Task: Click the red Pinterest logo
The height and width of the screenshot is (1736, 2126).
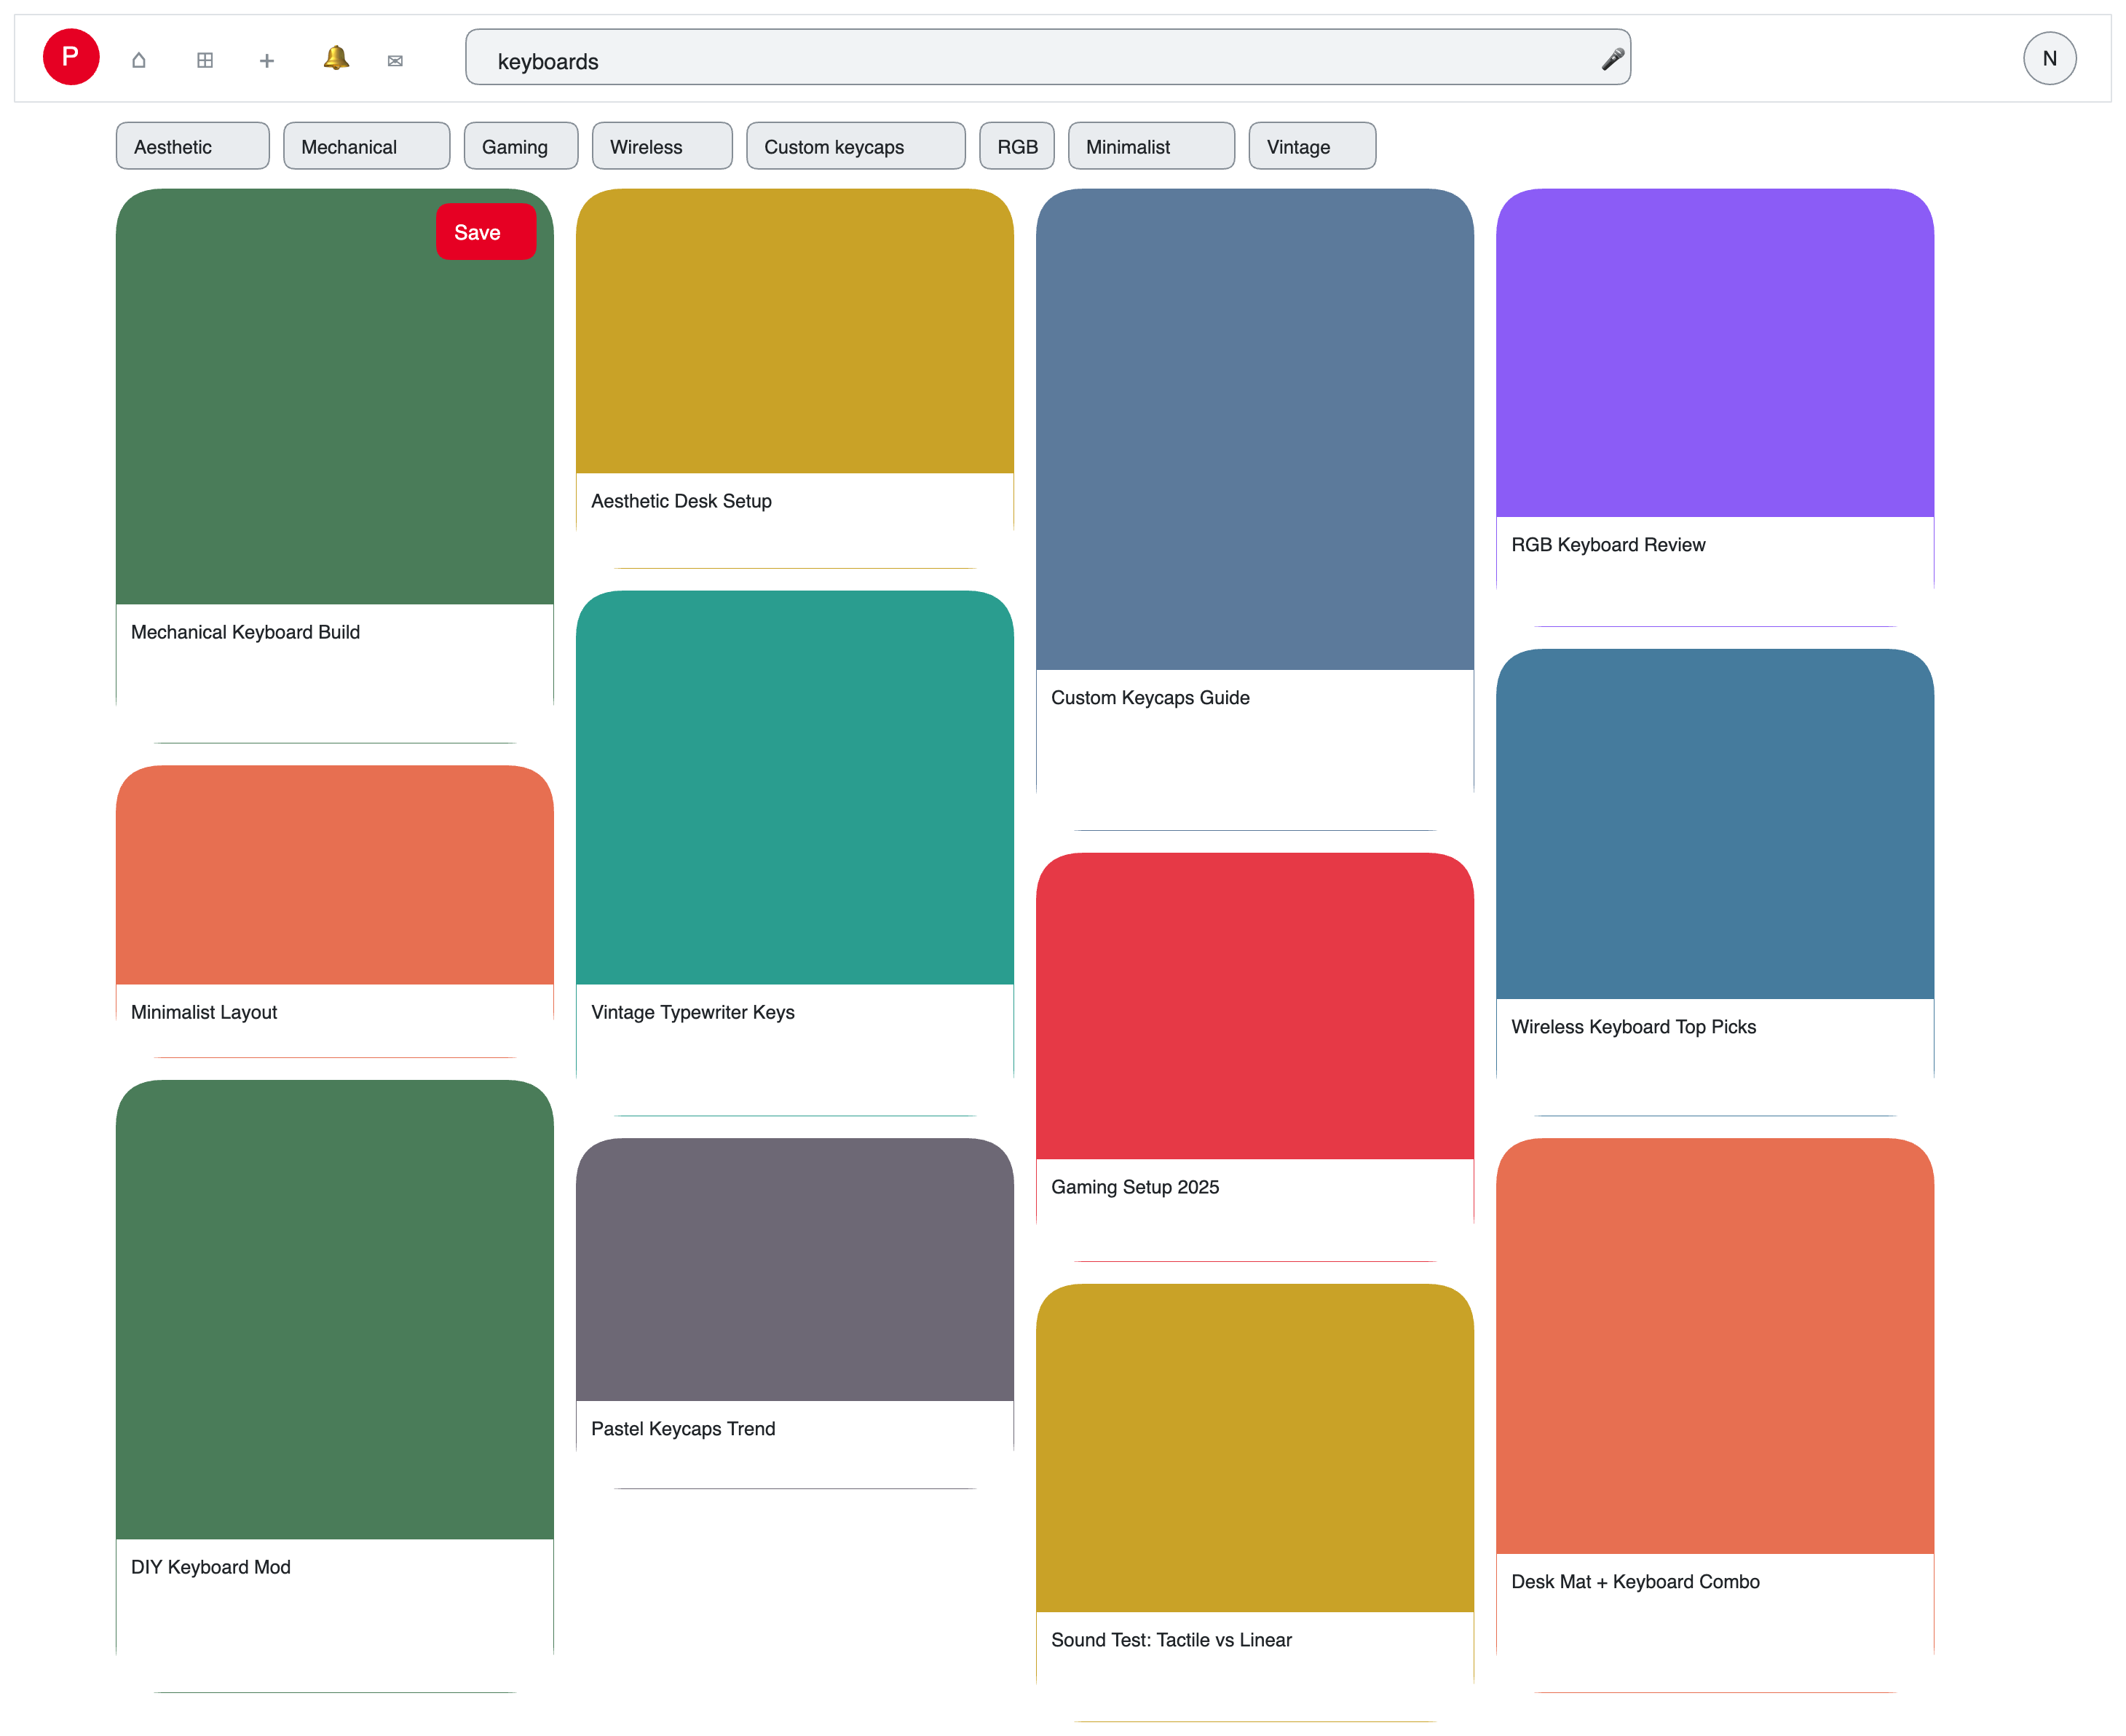Action: tap(71, 57)
